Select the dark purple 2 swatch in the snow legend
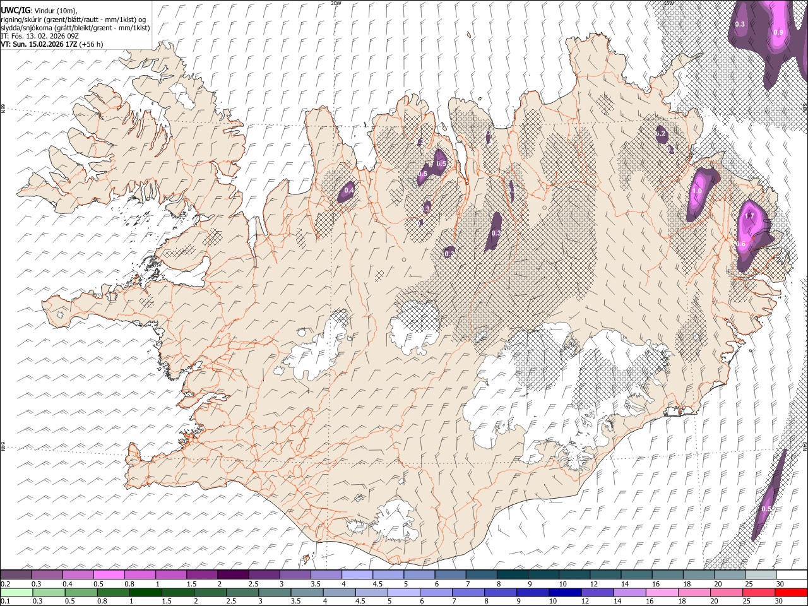 [233, 575]
